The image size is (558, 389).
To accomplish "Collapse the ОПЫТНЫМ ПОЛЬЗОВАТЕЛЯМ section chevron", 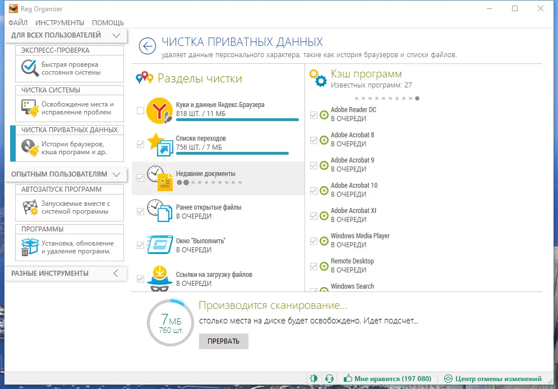I will pyautogui.click(x=116, y=174).
